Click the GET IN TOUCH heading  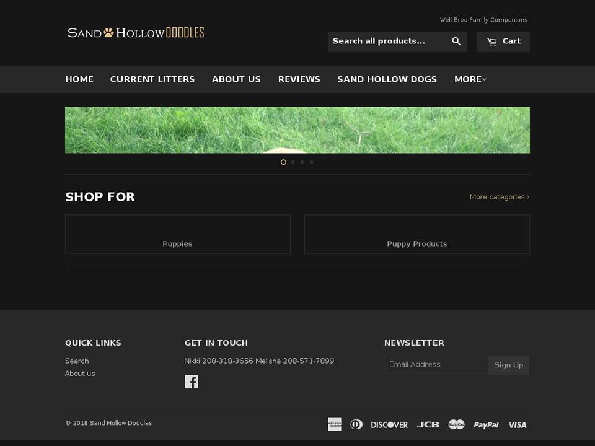216,343
